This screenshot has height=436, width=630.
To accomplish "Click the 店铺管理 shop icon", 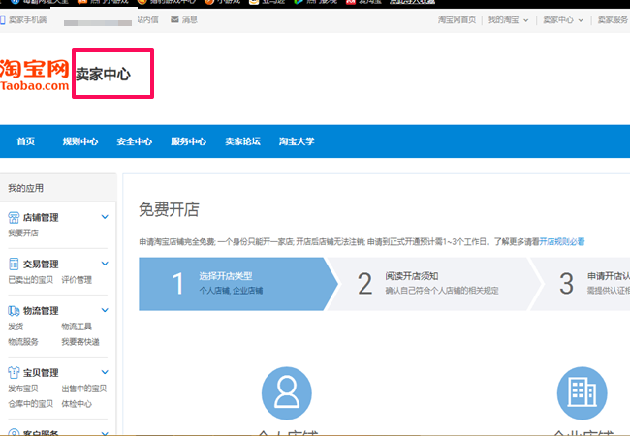I will tap(14, 218).
